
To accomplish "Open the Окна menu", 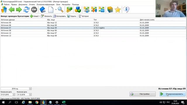I will (x=58, y=4).
